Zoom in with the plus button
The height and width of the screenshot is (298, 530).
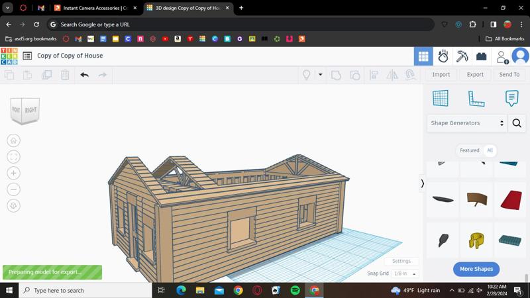tap(13, 173)
